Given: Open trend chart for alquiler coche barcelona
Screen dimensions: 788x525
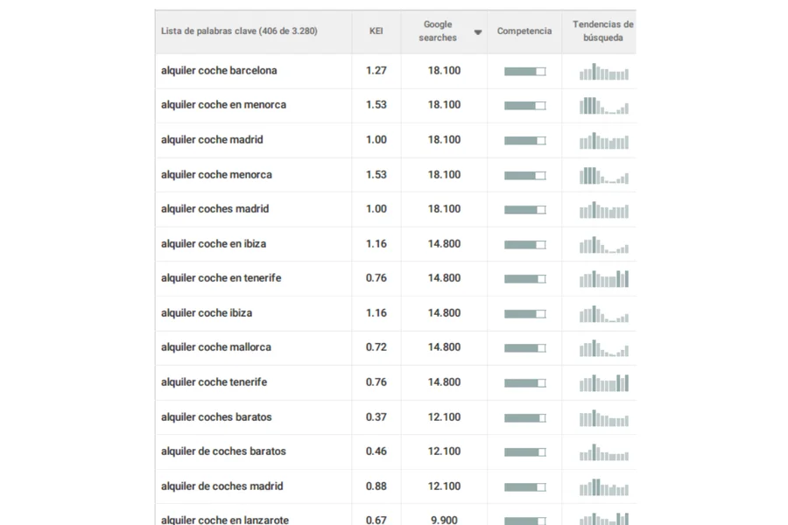Looking at the screenshot, I should coord(603,72).
